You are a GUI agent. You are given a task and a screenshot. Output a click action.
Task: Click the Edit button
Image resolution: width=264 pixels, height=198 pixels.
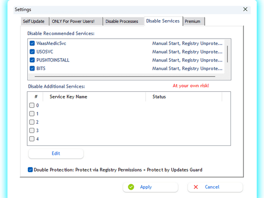56,154
